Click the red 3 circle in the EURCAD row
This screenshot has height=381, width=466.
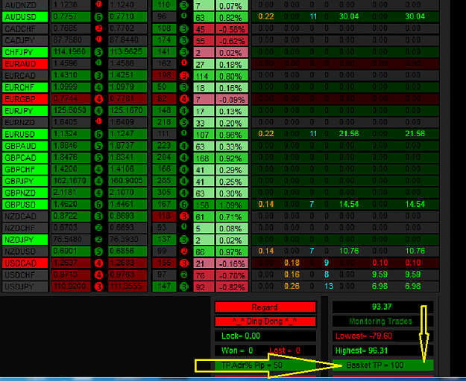pyautogui.click(x=184, y=76)
